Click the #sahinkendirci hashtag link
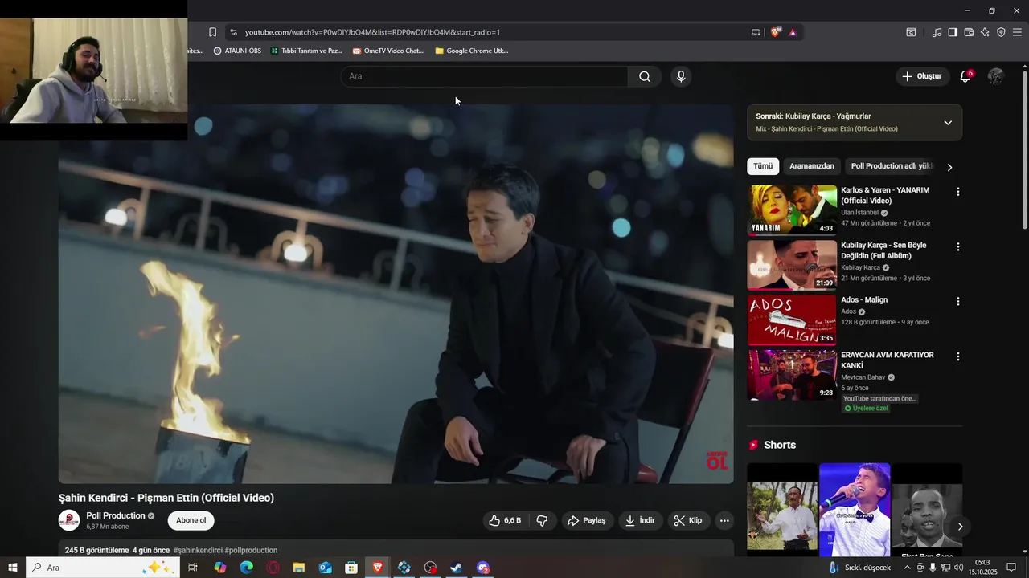This screenshot has width=1029, height=578. (198, 550)
